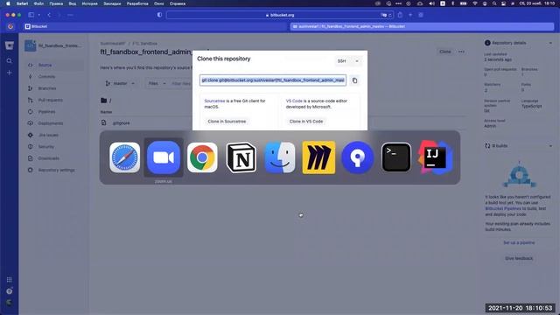Go back in Safari
This screenshot has width=560, height=315.
[49, 15]
